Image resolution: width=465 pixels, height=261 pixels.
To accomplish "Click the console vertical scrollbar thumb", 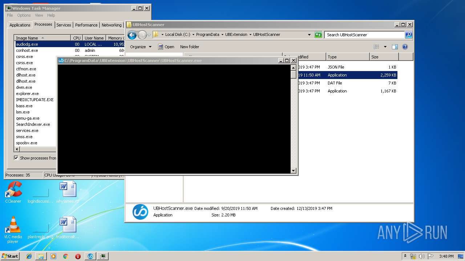I will click(x=294, y=74).
